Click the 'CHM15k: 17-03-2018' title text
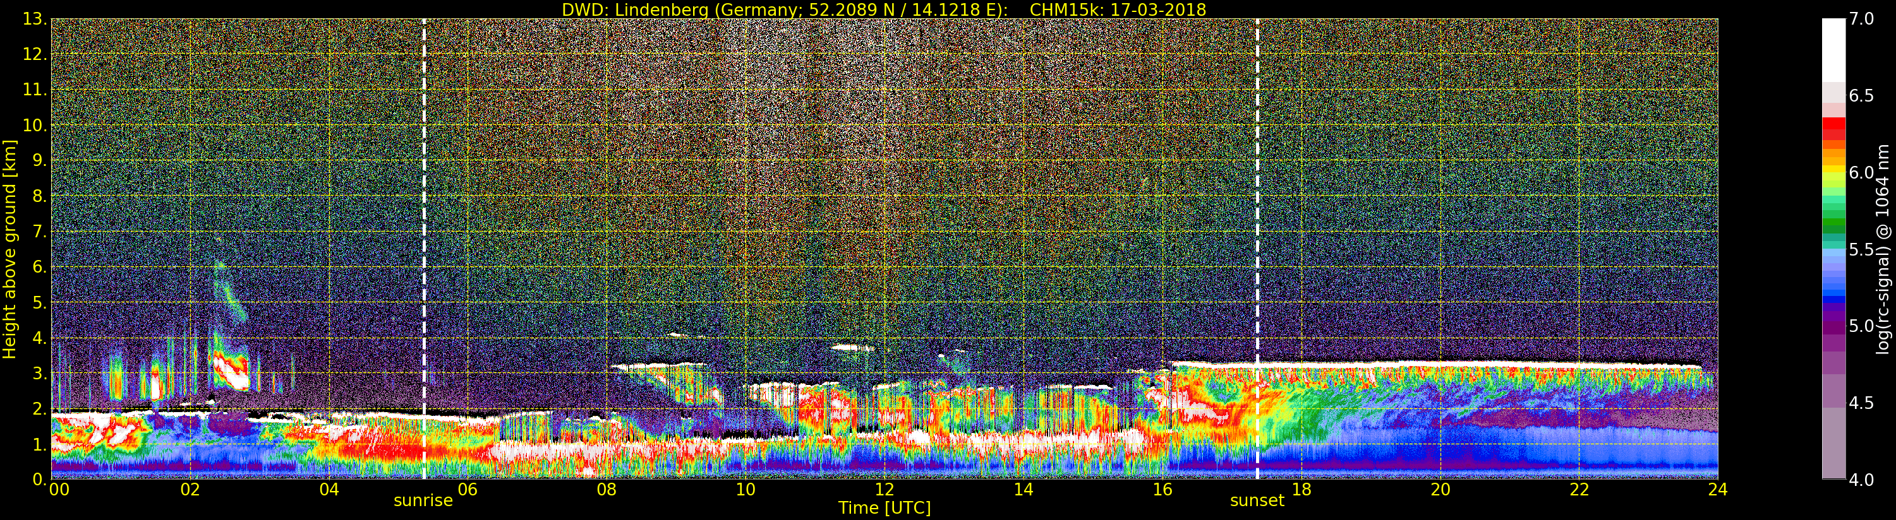 (1118, 9)
